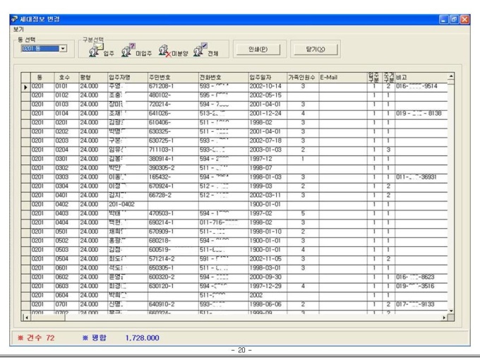
Task: Select cell 호수 0701
Action: pyautogui.click(x=67, y=305)
